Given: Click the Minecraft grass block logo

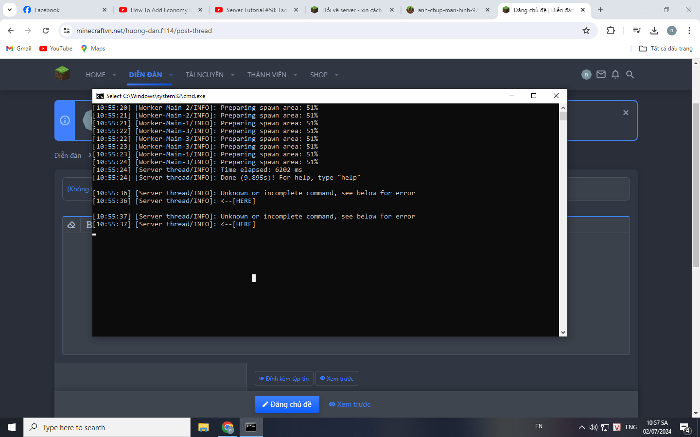Looking at the screenshot, I should coord(62,74).
